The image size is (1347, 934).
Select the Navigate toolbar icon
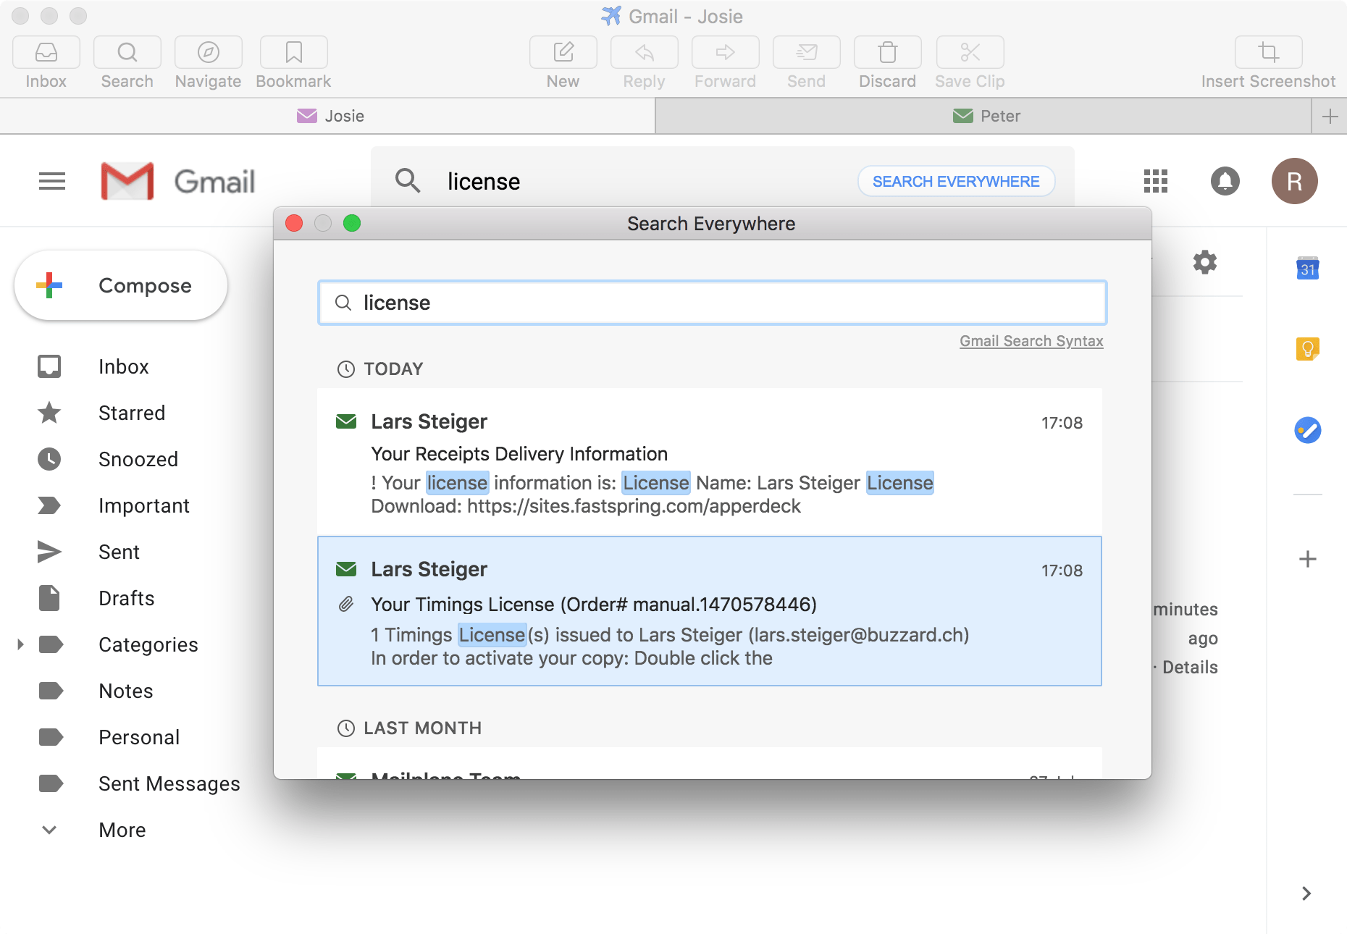[x=207, y=60]
